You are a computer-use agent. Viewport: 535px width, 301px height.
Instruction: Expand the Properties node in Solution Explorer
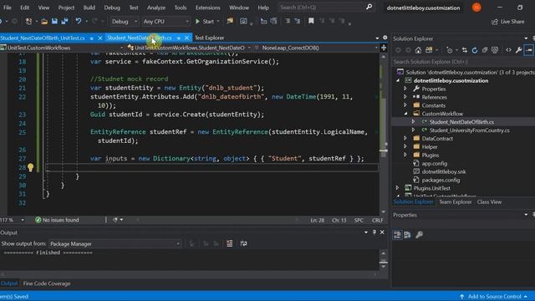click(405, 89)
